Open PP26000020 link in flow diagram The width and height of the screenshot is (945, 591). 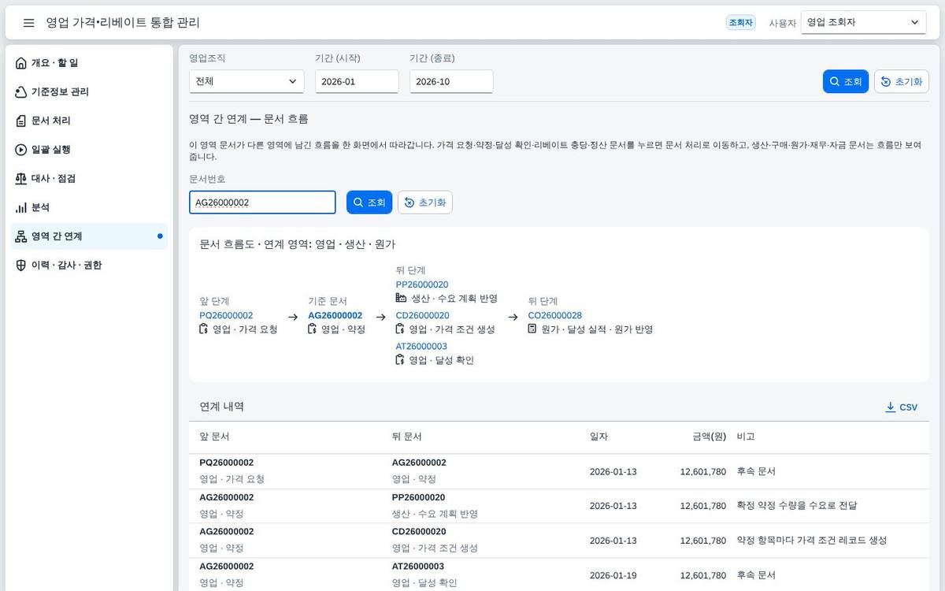tap(422, 284)
